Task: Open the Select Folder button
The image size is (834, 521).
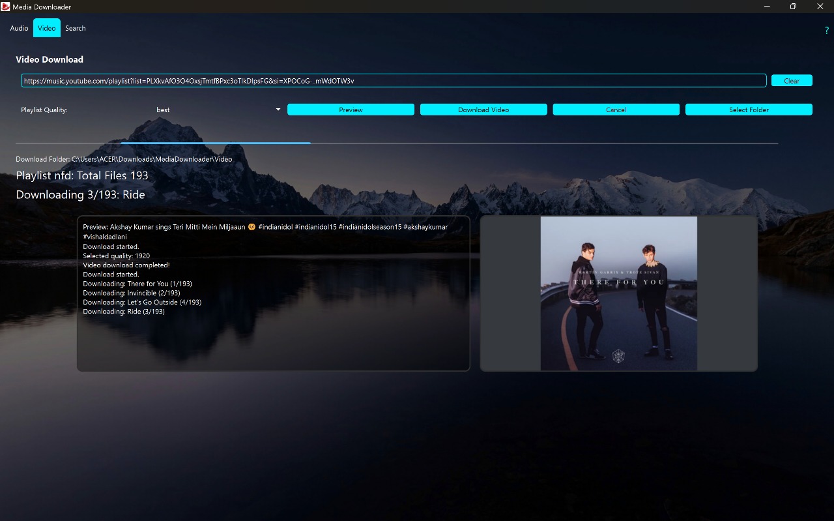Action: (749, 110)
